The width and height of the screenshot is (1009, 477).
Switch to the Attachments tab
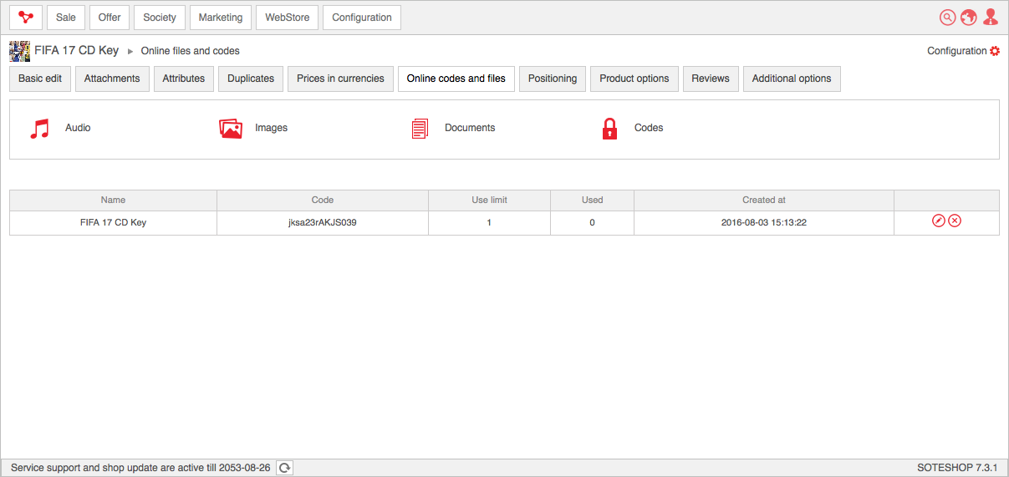[112, 79]
